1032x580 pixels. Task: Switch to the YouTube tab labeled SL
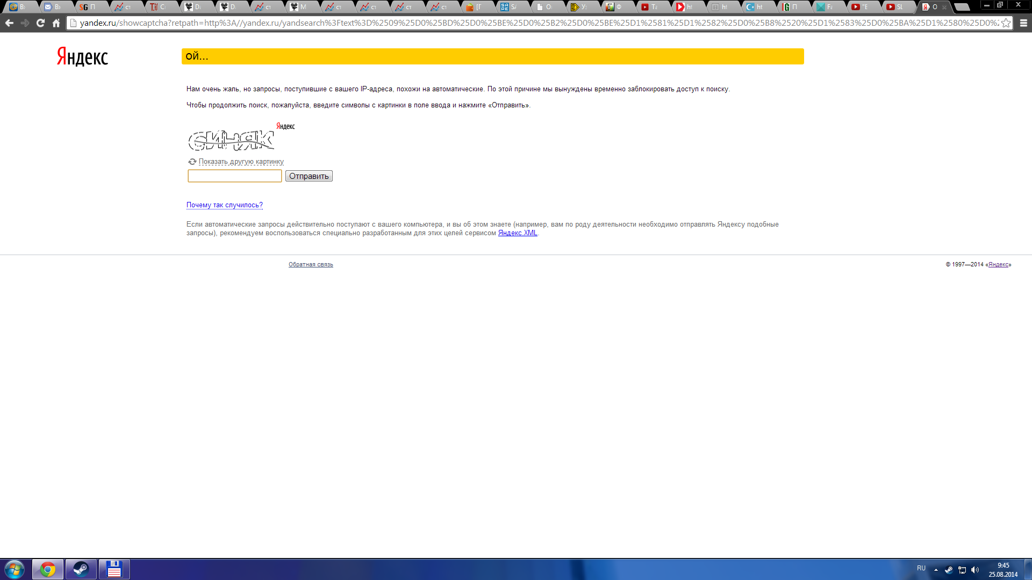[x=896, y=7]
